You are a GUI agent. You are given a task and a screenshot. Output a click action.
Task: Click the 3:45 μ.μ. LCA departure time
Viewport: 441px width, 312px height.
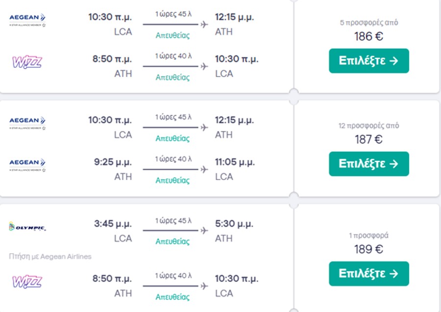point(113,224)
